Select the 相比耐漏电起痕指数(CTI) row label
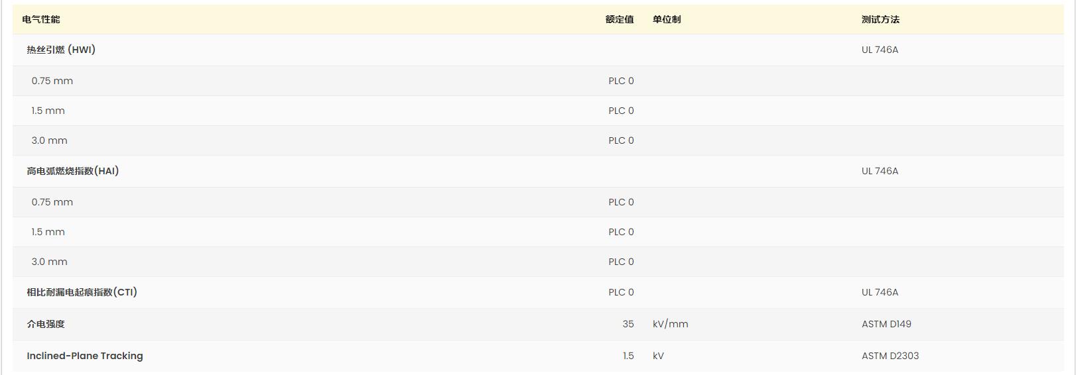 tap(82, 292)
